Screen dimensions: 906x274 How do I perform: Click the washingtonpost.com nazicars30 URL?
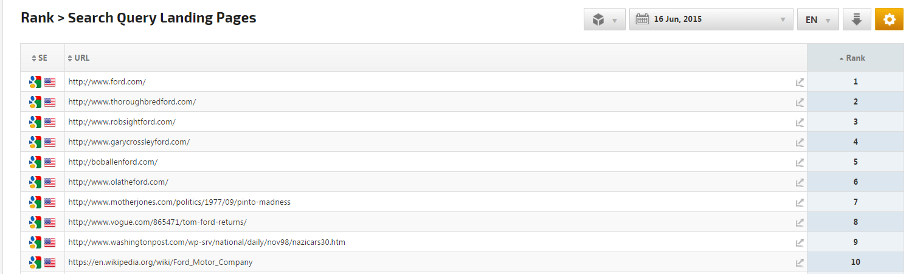[x=207, y=242]
